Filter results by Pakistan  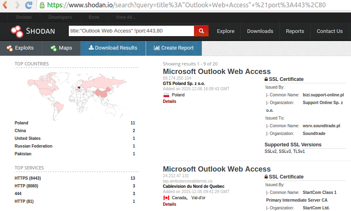click(x=23, y=154)
